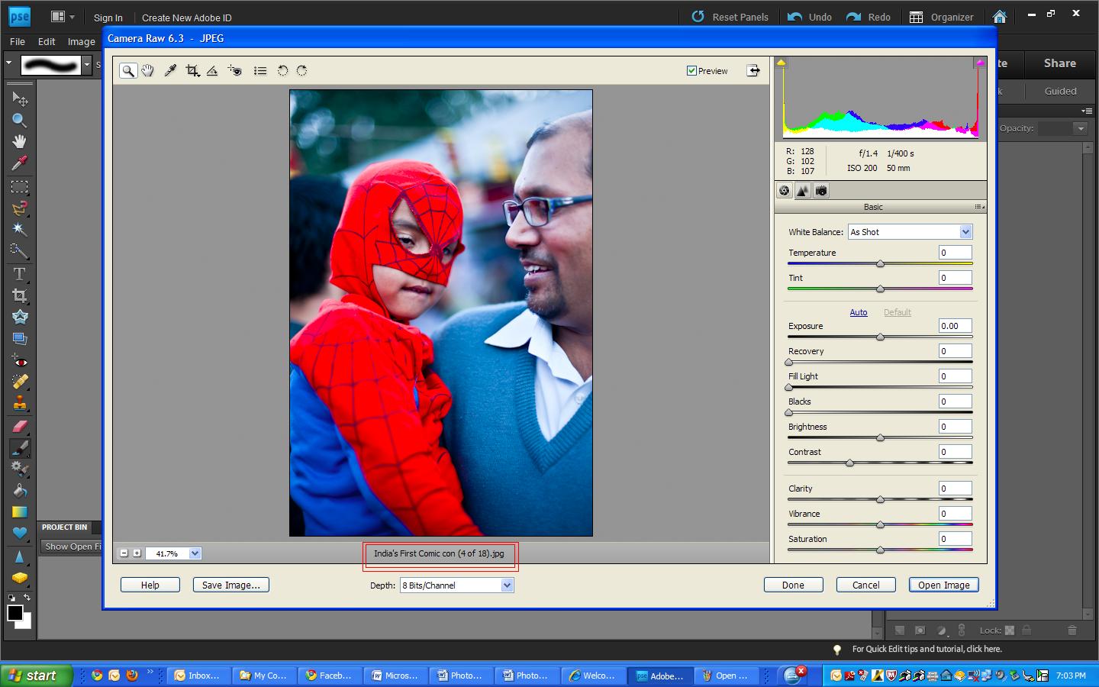Open the Basic panel flyout menu
This screenshot has height=687, width=1099.
979,207
